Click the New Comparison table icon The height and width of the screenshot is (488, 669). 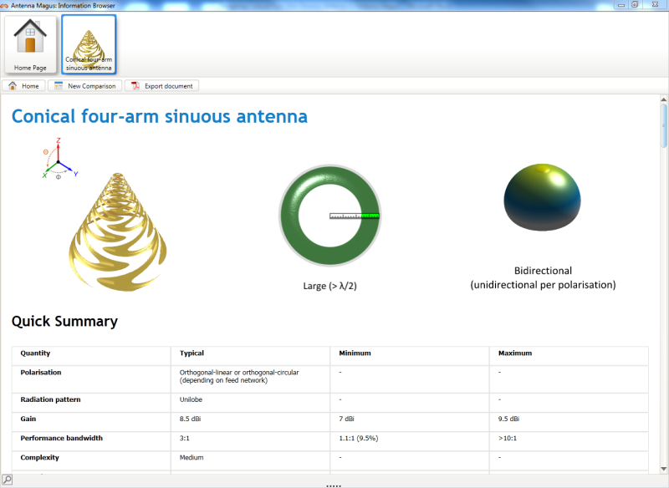(59, 85)
